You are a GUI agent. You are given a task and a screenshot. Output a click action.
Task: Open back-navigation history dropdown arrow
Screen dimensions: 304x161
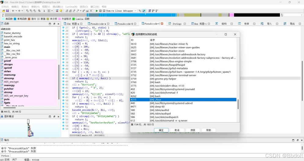coord(16,11)
